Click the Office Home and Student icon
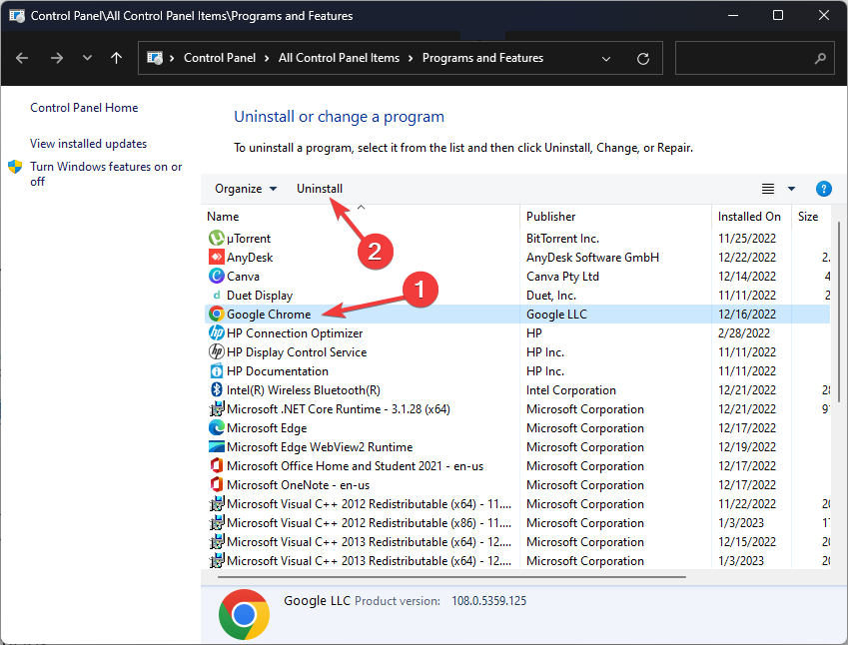Screen dimensions: 848x645 pos(217,465)
